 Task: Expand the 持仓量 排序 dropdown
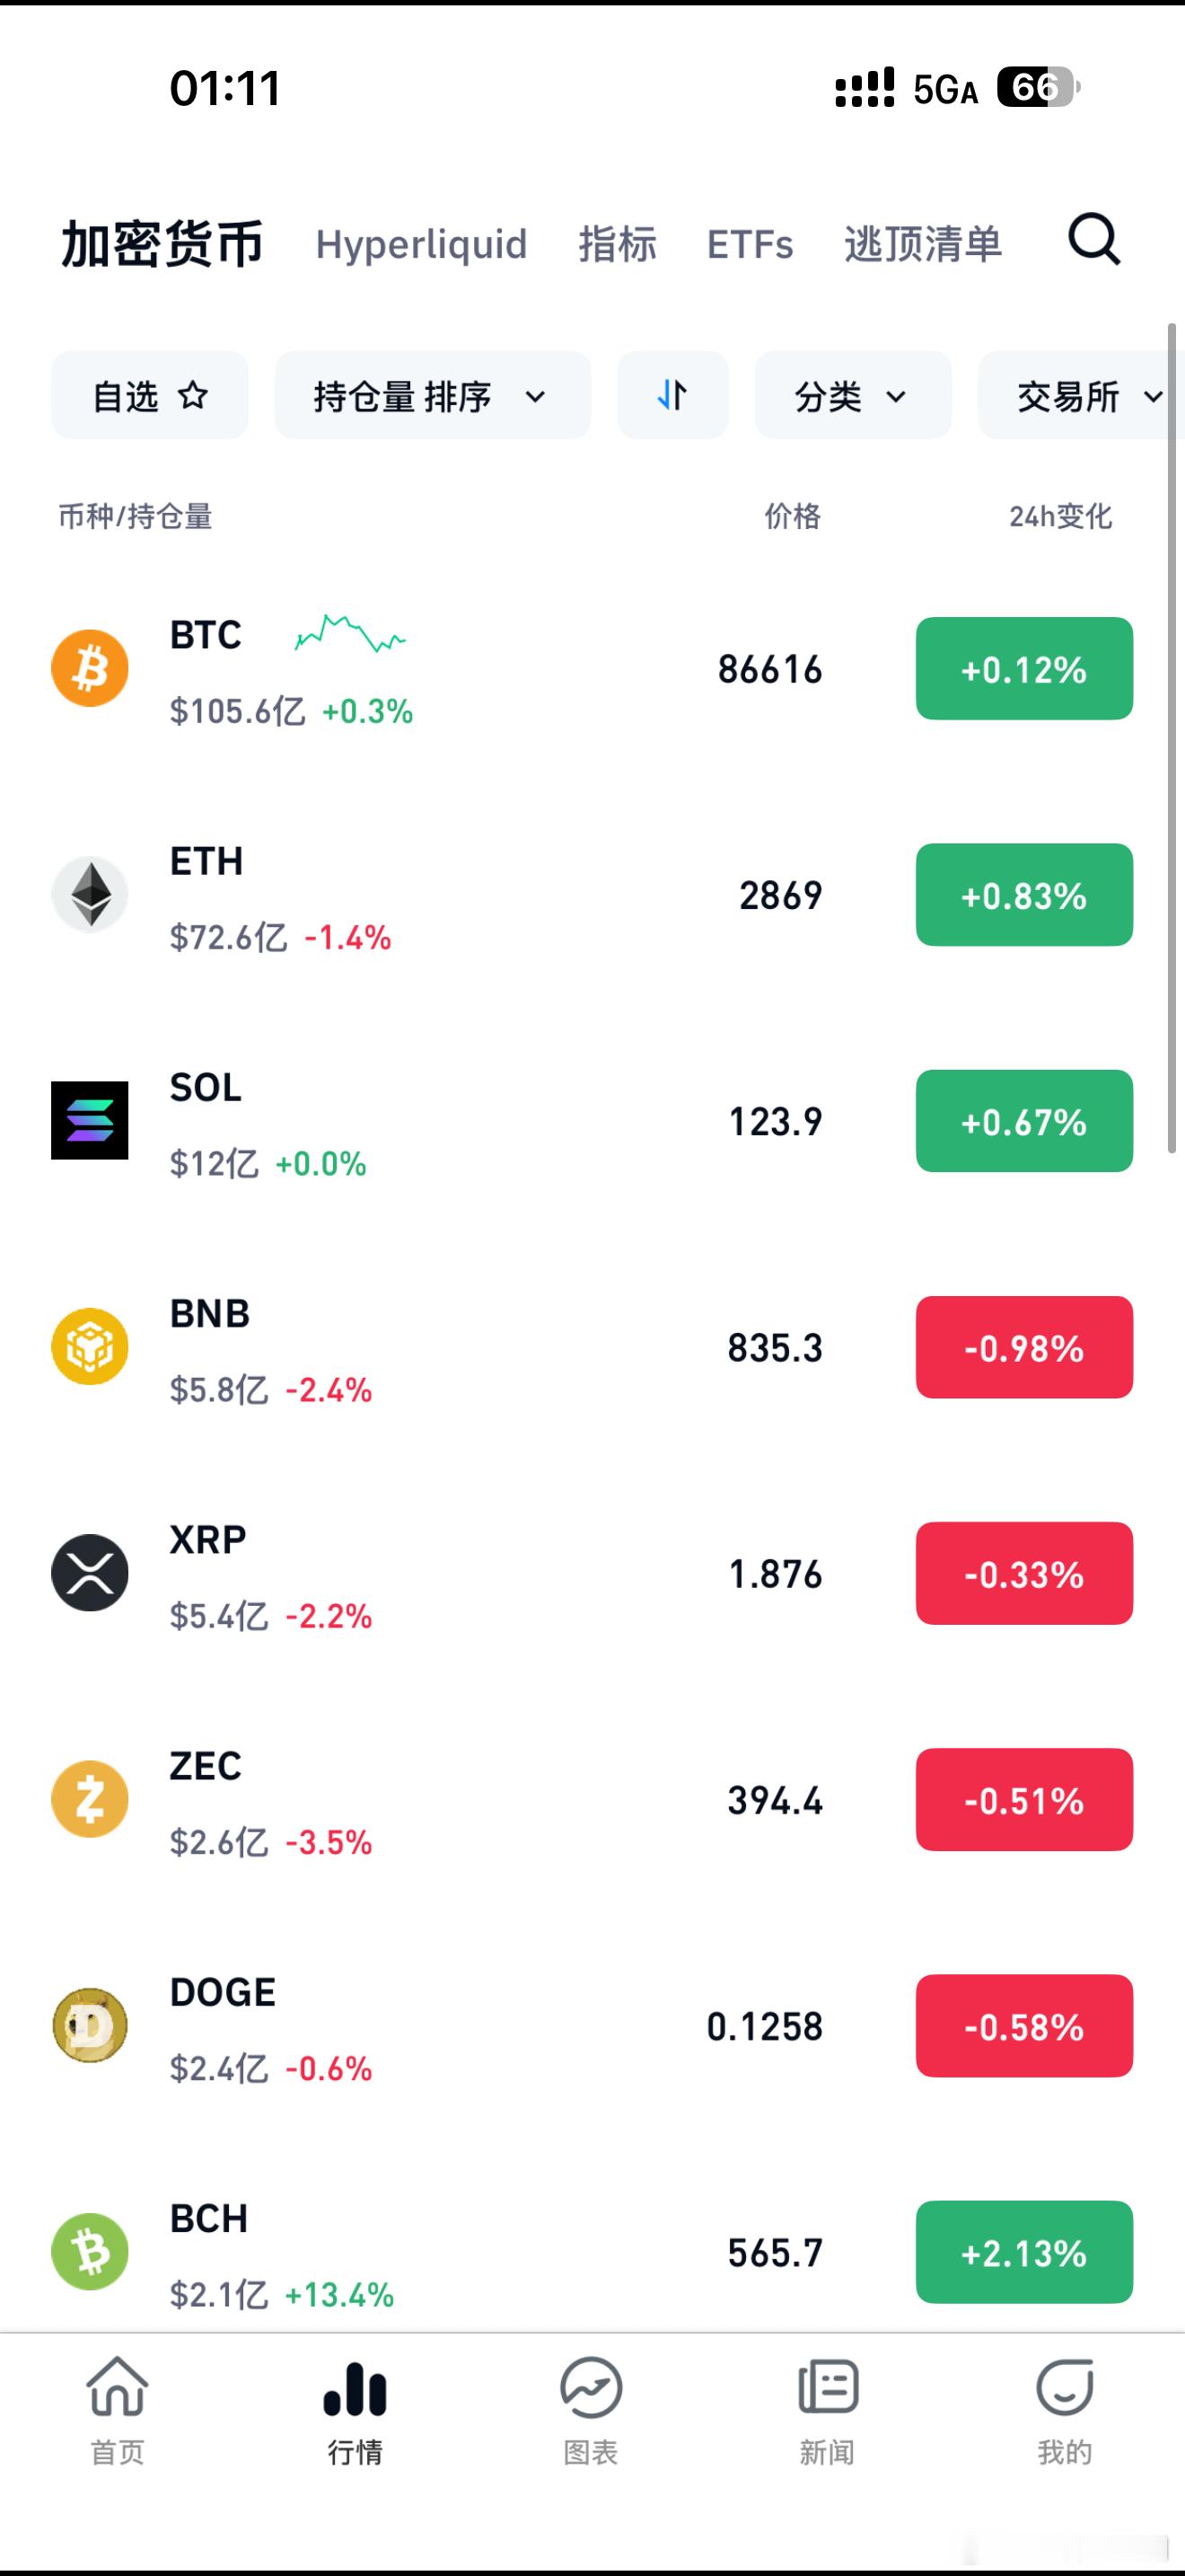[432, 396]
